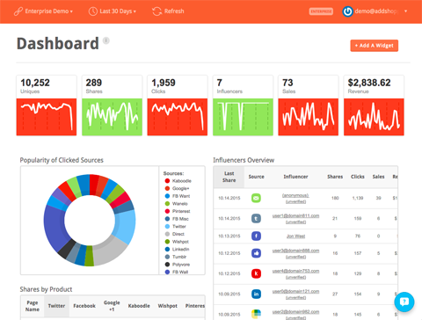Click the 10,252 uniques value
422x320 pixels.
[35, 83]
